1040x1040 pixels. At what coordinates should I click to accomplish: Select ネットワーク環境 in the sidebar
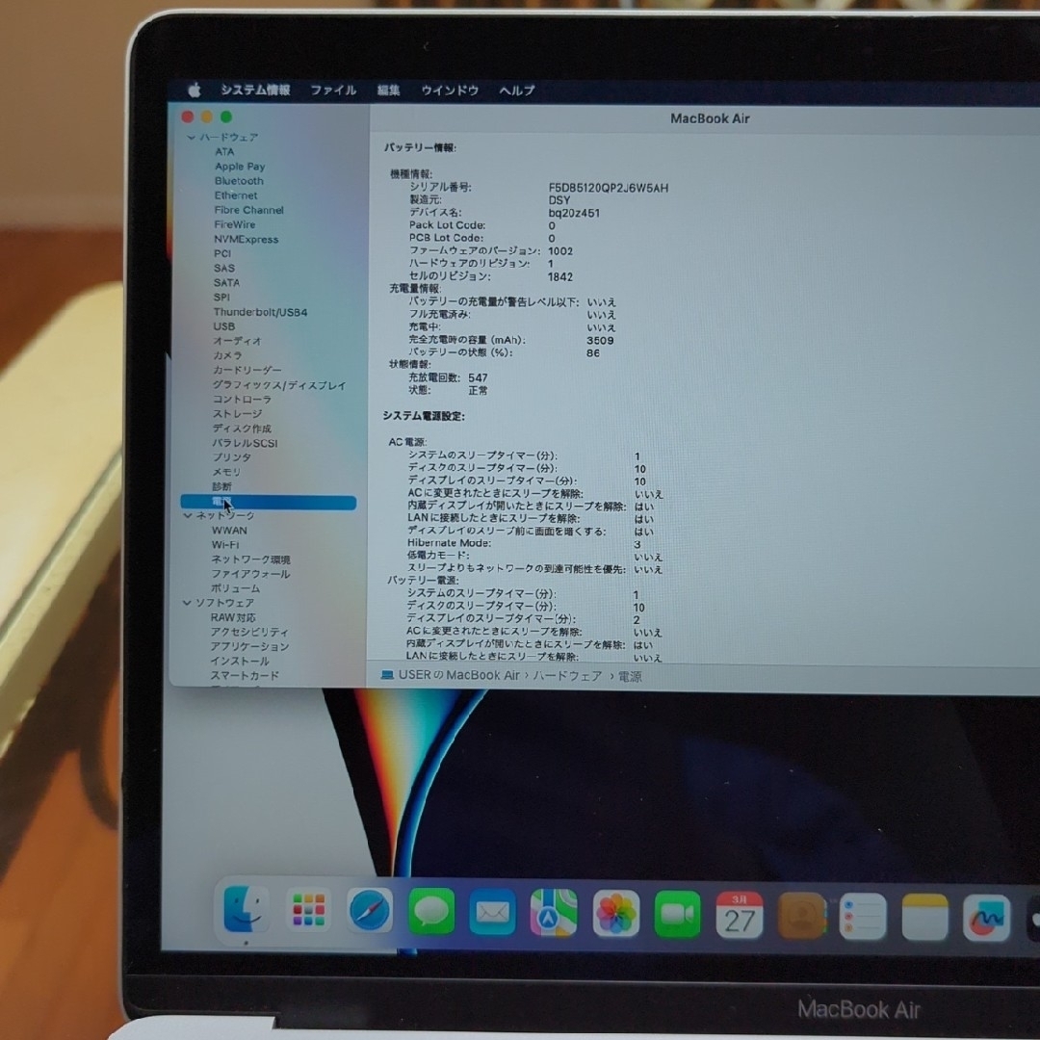point(250,559)
